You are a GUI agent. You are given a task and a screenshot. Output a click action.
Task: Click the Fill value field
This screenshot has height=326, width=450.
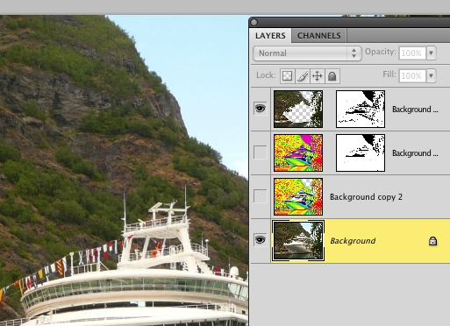pyautogui.click(x=412, y=76)
